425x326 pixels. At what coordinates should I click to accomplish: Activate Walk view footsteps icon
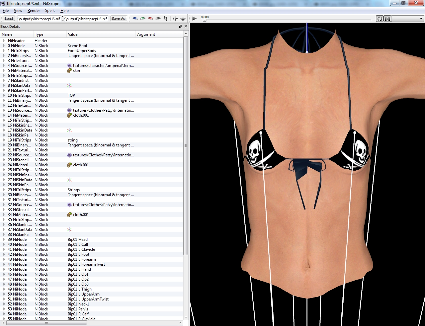pos(166,19)
